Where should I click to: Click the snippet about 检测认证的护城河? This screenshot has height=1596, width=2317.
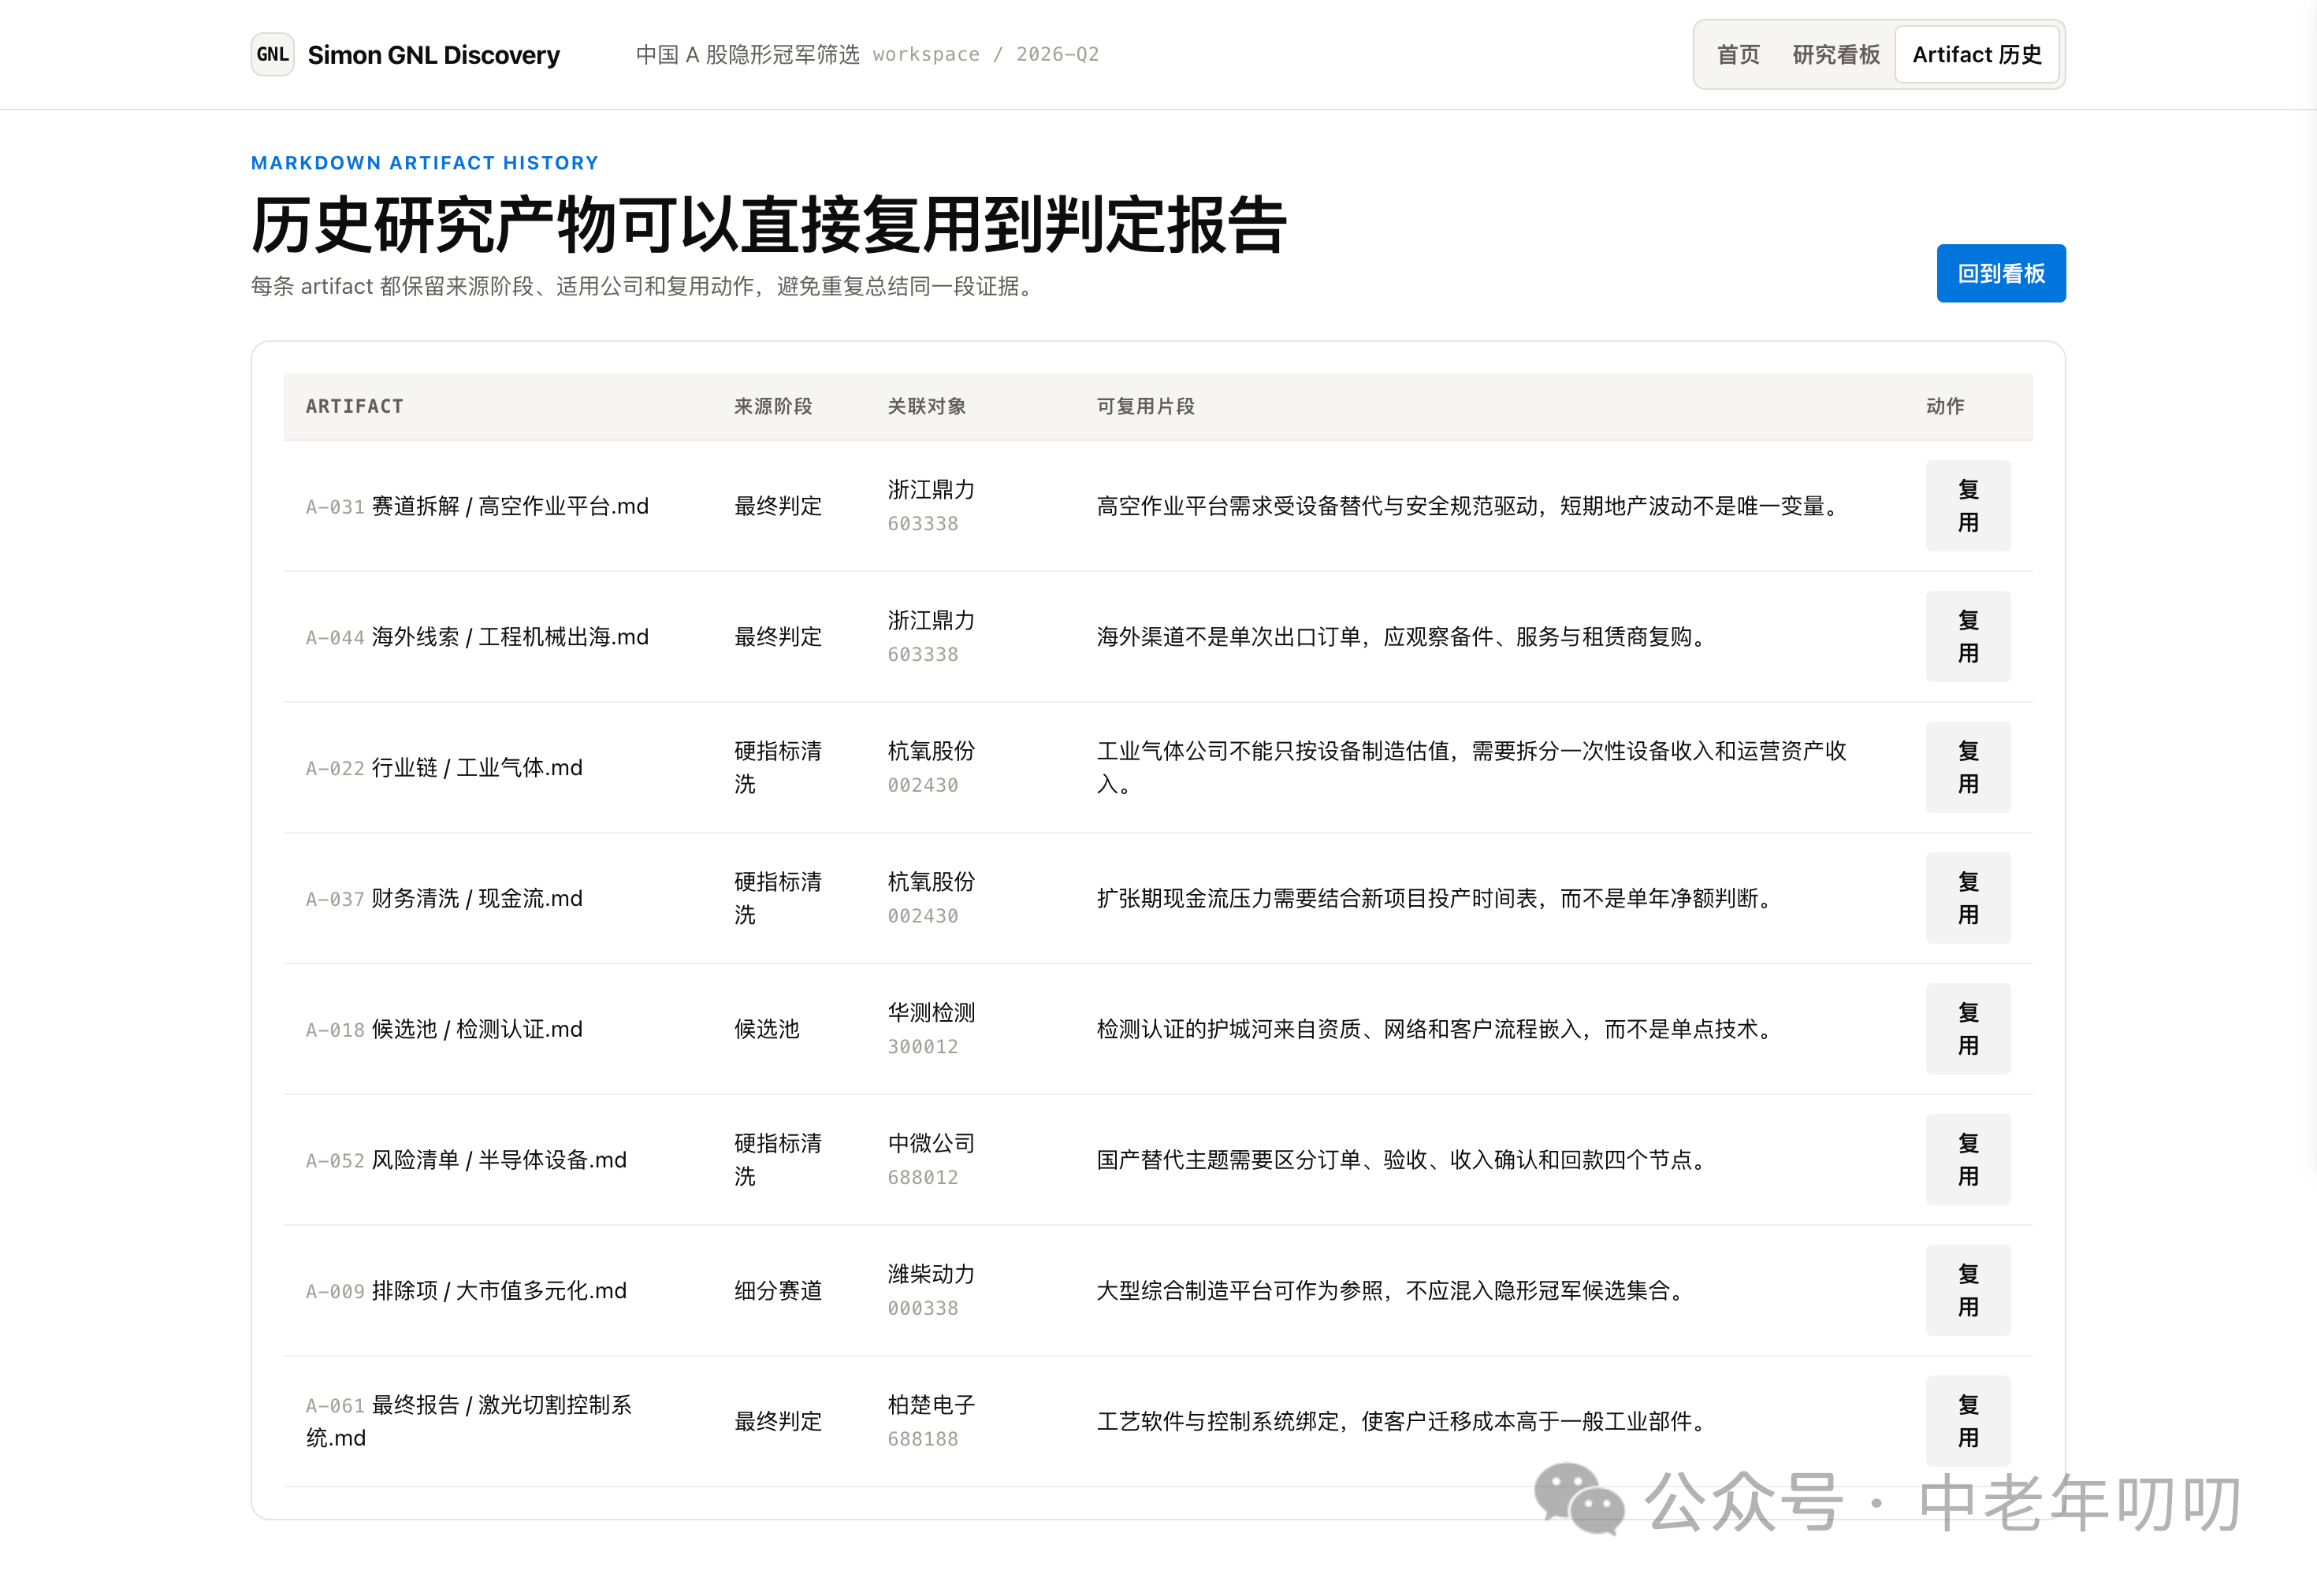point(1437,1030)
